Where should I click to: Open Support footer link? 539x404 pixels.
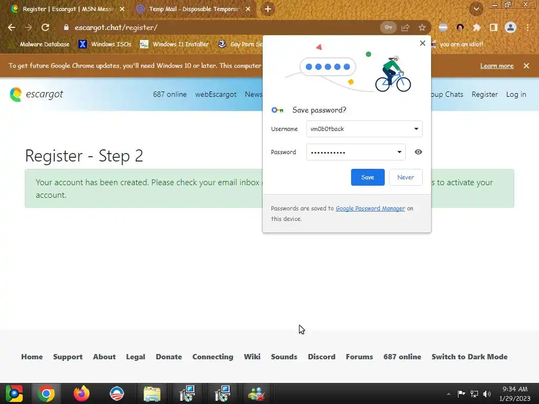[68, 357]
